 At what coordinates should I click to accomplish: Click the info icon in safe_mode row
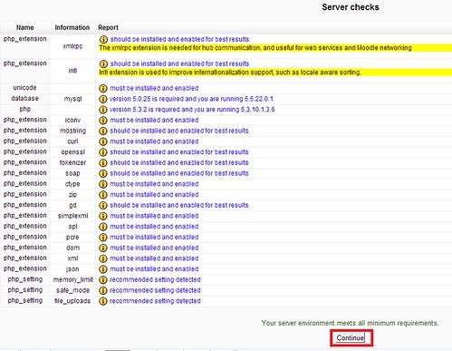(103, 290)
